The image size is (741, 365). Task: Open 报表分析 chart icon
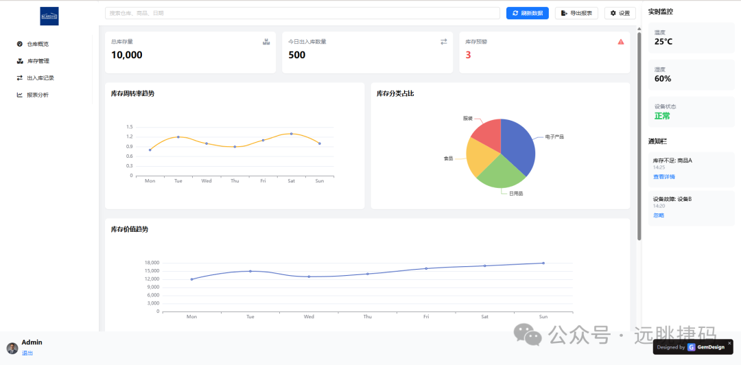click(x=20, y=95)
